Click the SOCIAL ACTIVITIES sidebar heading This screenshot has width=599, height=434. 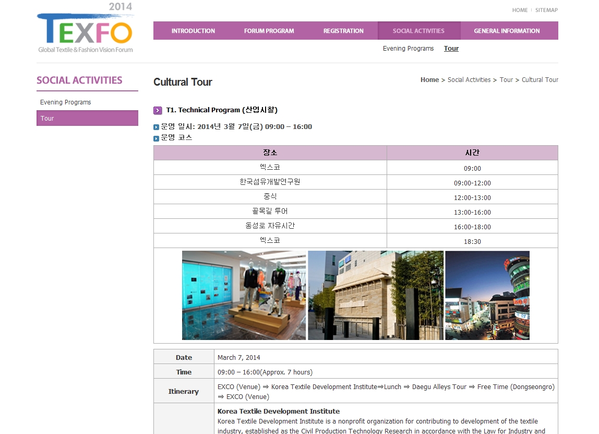(79, 80)
